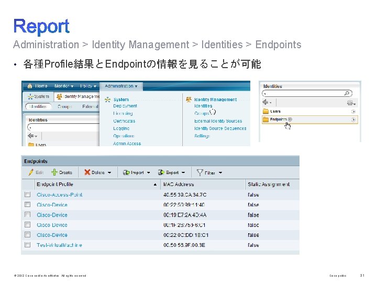Viewport: 377px width, 283px height.
Task: Click Identity Management section icon in dropdown
Action: click(x=188, y=100)
